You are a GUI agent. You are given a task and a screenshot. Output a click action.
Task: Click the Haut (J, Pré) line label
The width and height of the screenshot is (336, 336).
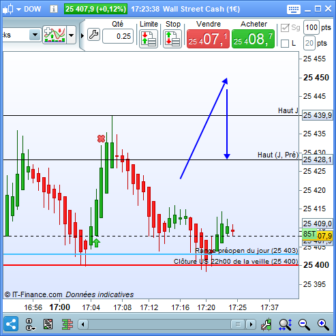click(x=277, y=155)
